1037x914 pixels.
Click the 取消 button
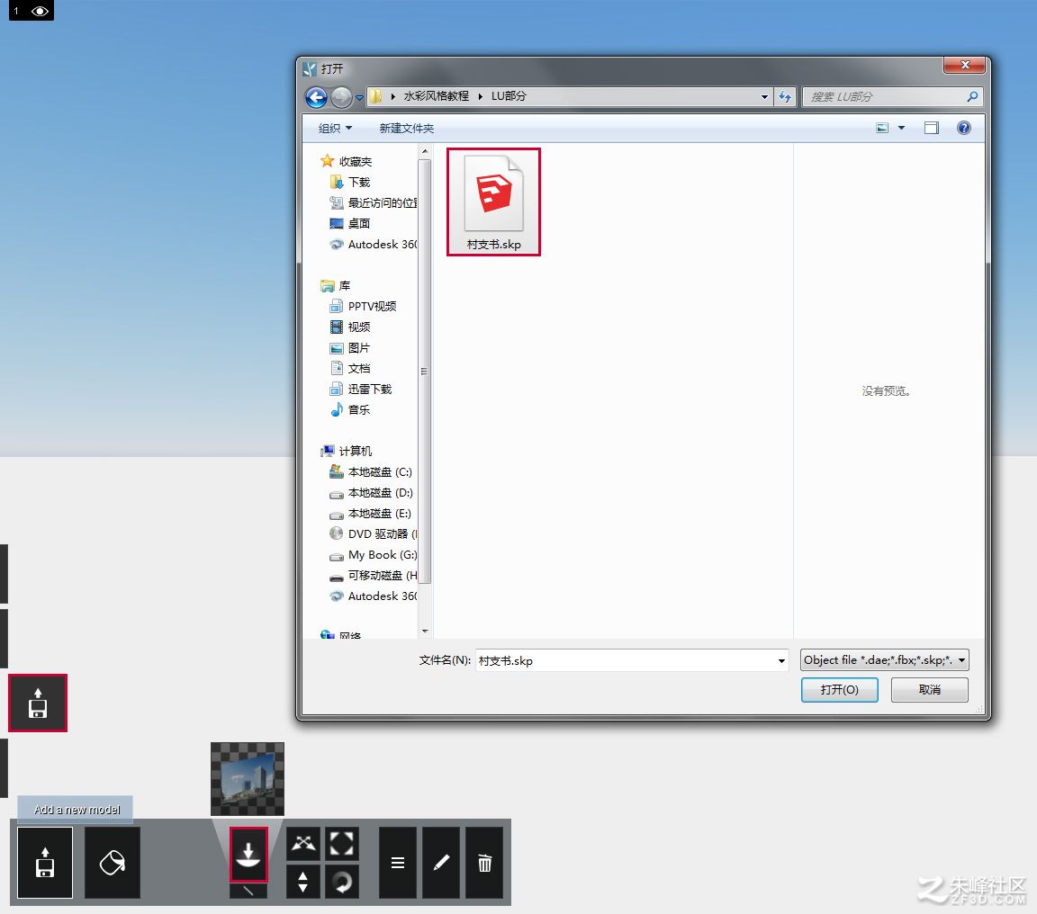coord(929,690)
